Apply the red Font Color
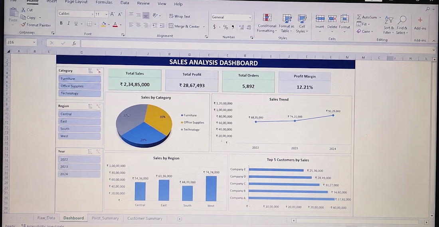This screenshot has width=439, height=227. (x=115, y=25)
